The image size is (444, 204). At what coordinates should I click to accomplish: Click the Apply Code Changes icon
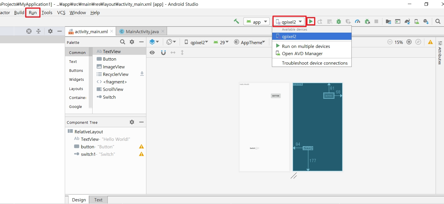(x=329, y=21)
